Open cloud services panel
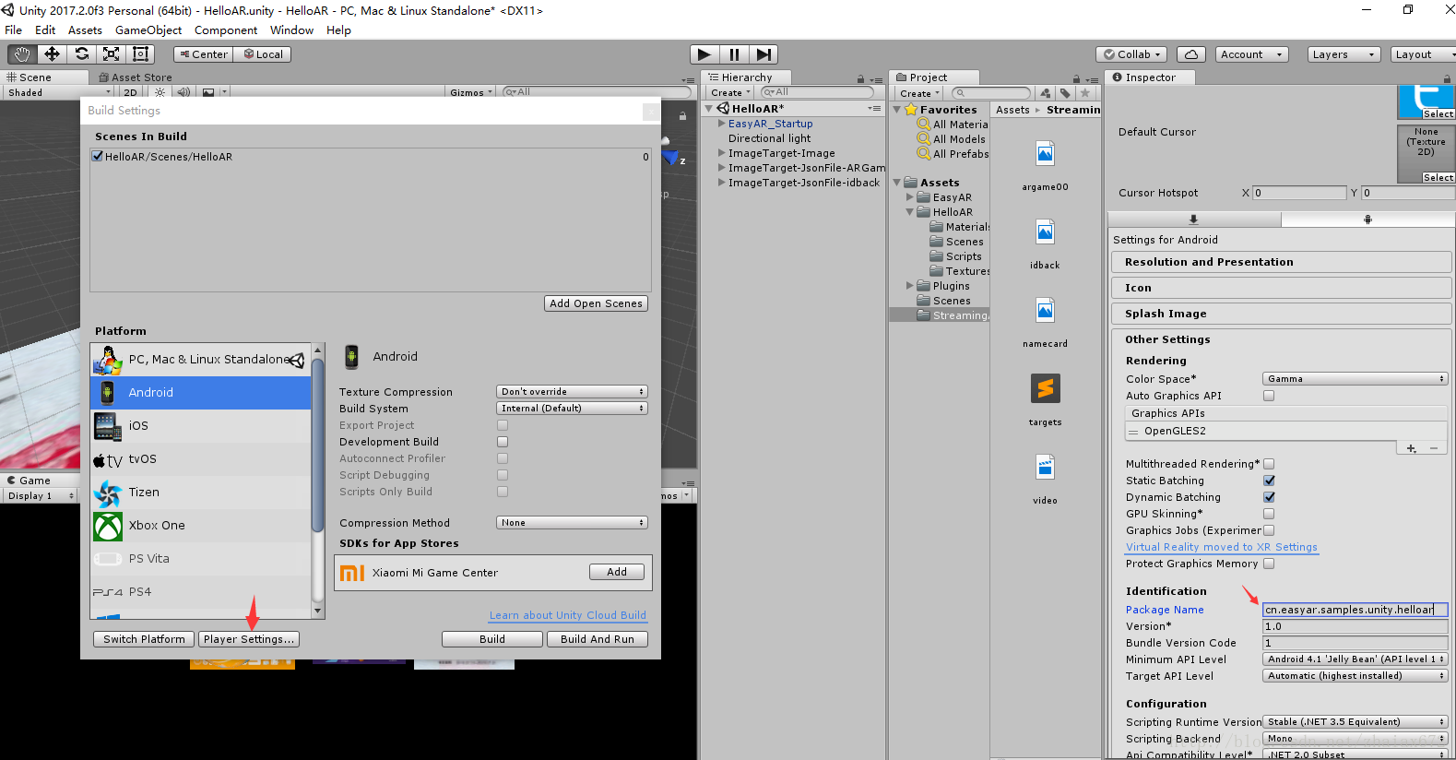 point(1191,54)
